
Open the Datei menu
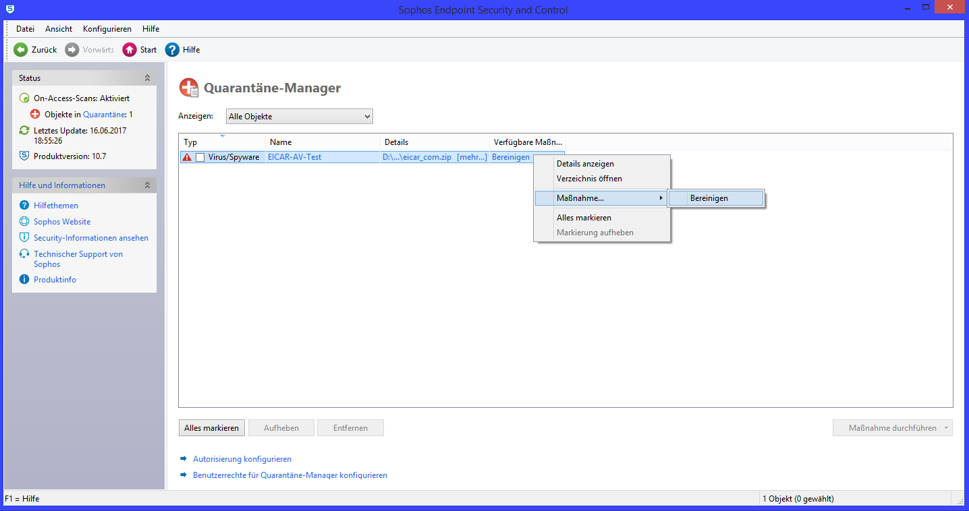[x=25, y=29]
